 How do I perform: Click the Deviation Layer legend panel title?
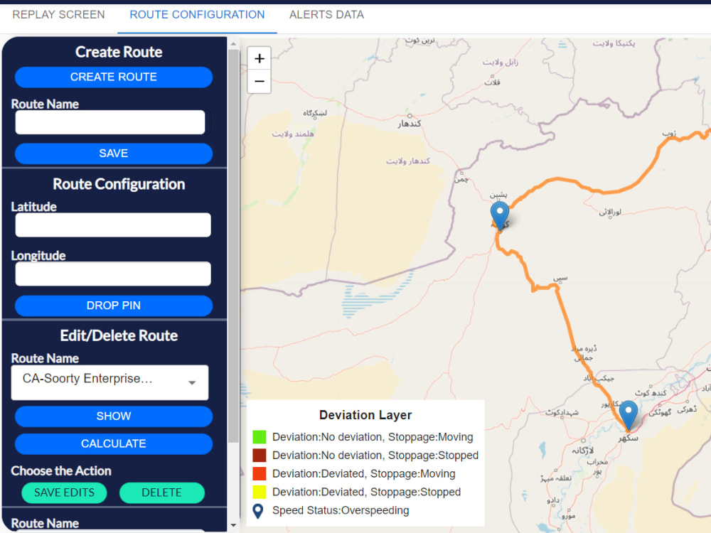tap(365, 415)
